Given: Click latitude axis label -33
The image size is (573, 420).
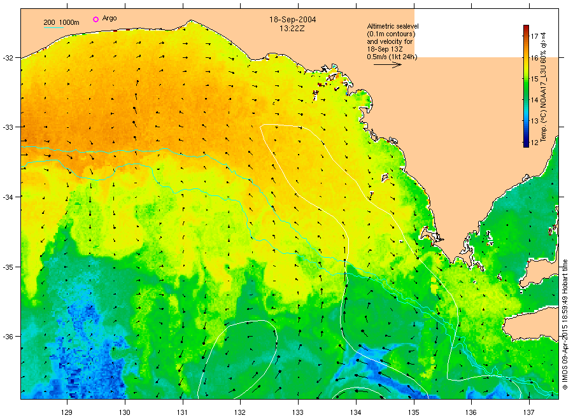Looking at the screenshot, I should (8, 127).
